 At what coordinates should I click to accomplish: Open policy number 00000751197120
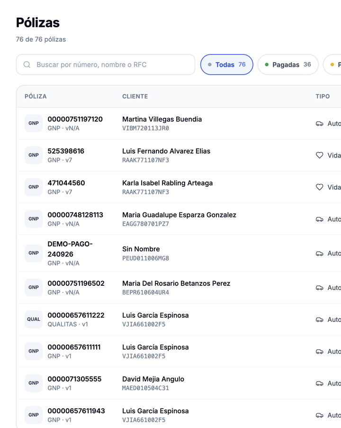pyautogui.click(x=75, y=119)
